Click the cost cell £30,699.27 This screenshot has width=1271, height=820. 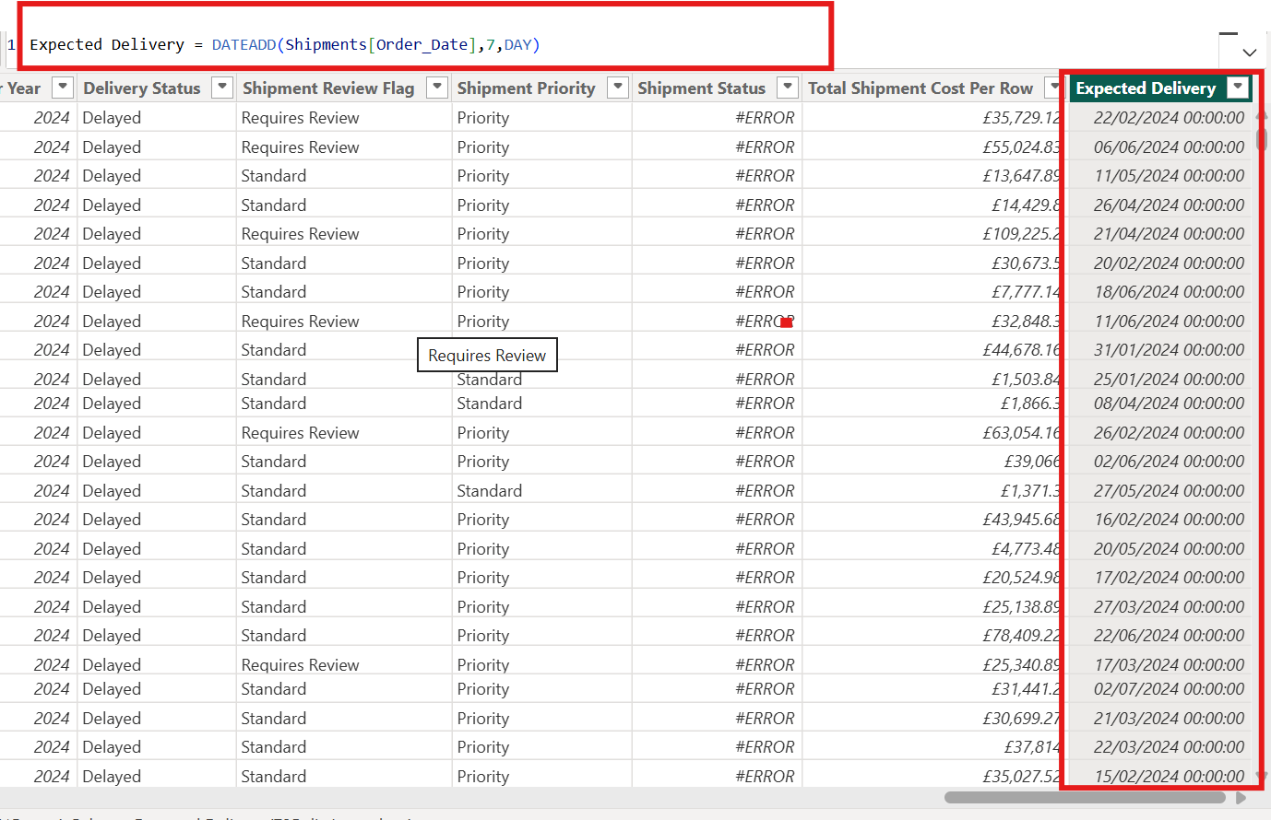[1021, 718]
